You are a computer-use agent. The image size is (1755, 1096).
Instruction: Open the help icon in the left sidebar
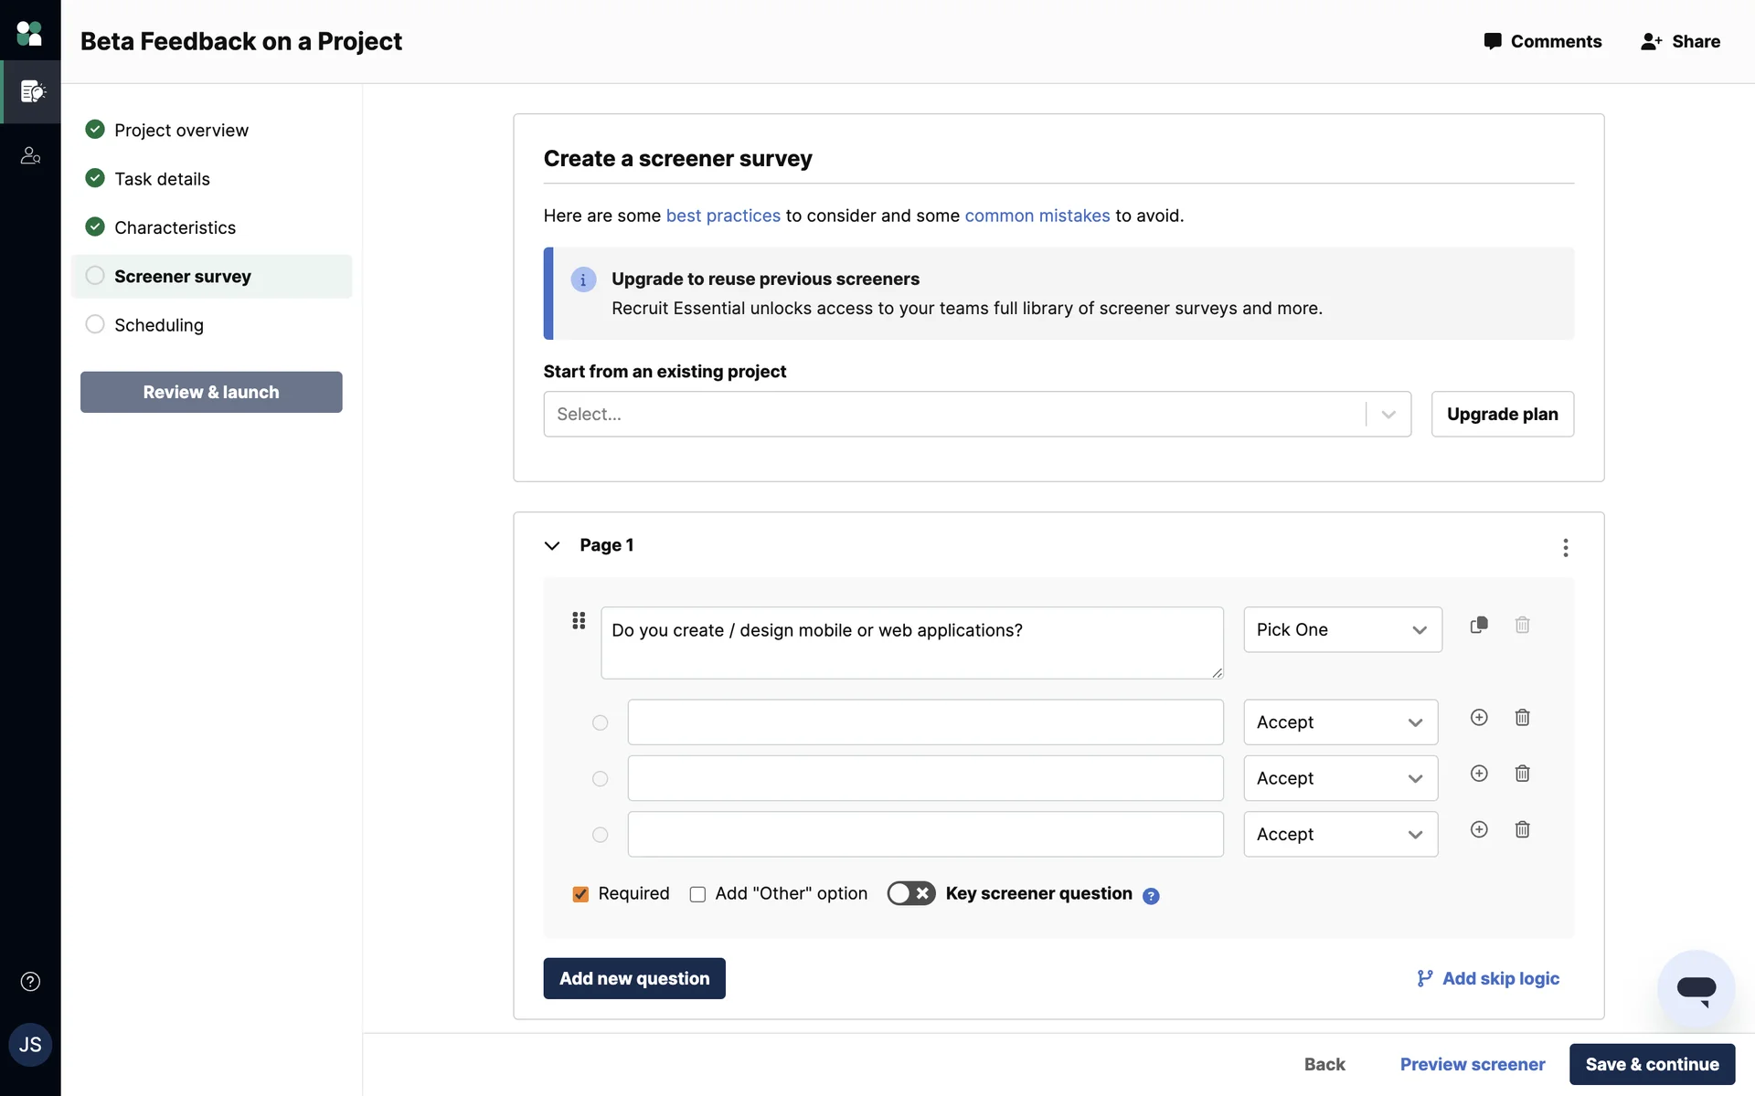[x=30, y=982]
